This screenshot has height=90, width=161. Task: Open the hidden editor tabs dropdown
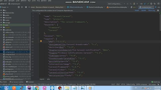click(159, 7)
